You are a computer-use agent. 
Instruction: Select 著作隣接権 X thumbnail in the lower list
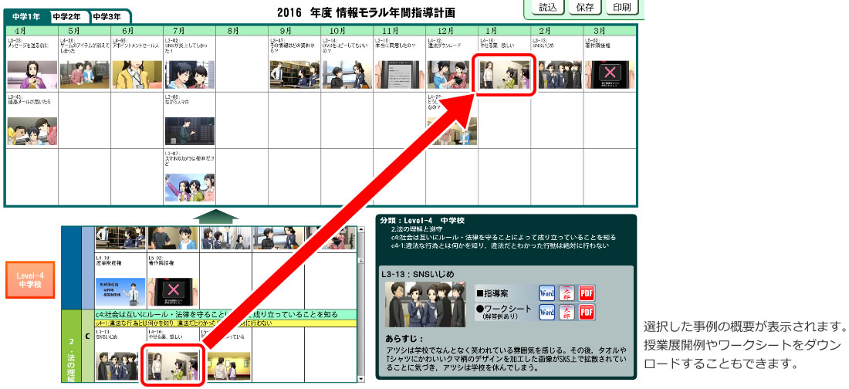[173, 293]
